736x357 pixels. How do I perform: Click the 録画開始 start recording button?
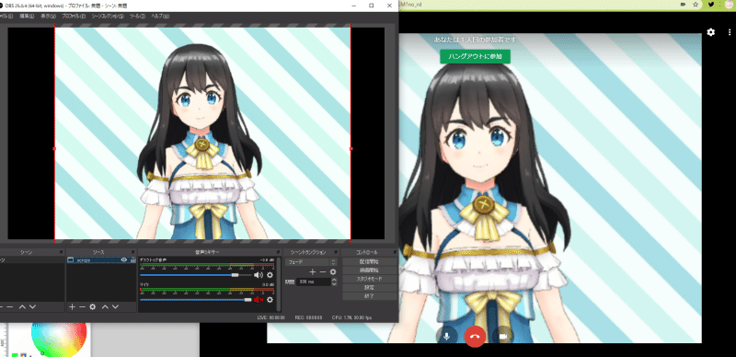370,271
